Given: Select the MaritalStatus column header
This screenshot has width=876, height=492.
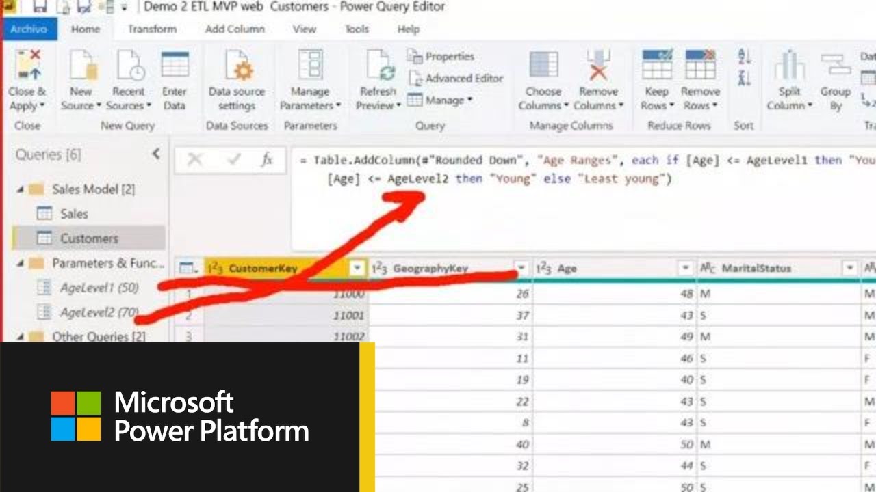Looking at the screenshot, I should 778,269.
